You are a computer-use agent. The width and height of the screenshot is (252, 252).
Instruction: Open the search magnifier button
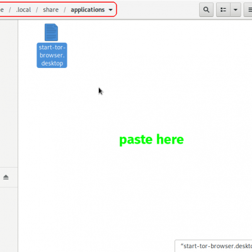pyautogui.click(x=206, y=9)
